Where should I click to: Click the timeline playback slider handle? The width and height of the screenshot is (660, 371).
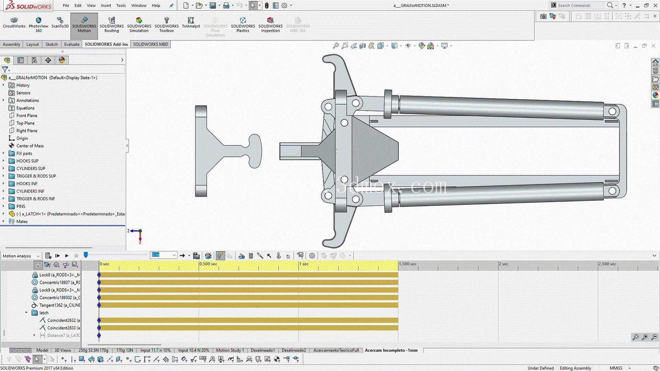(x=86, y=255)
